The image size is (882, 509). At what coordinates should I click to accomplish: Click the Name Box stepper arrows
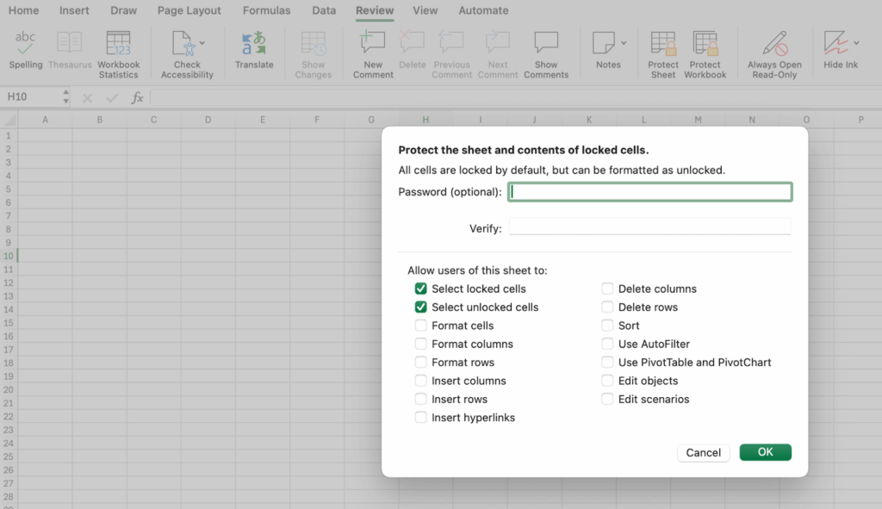65,96
